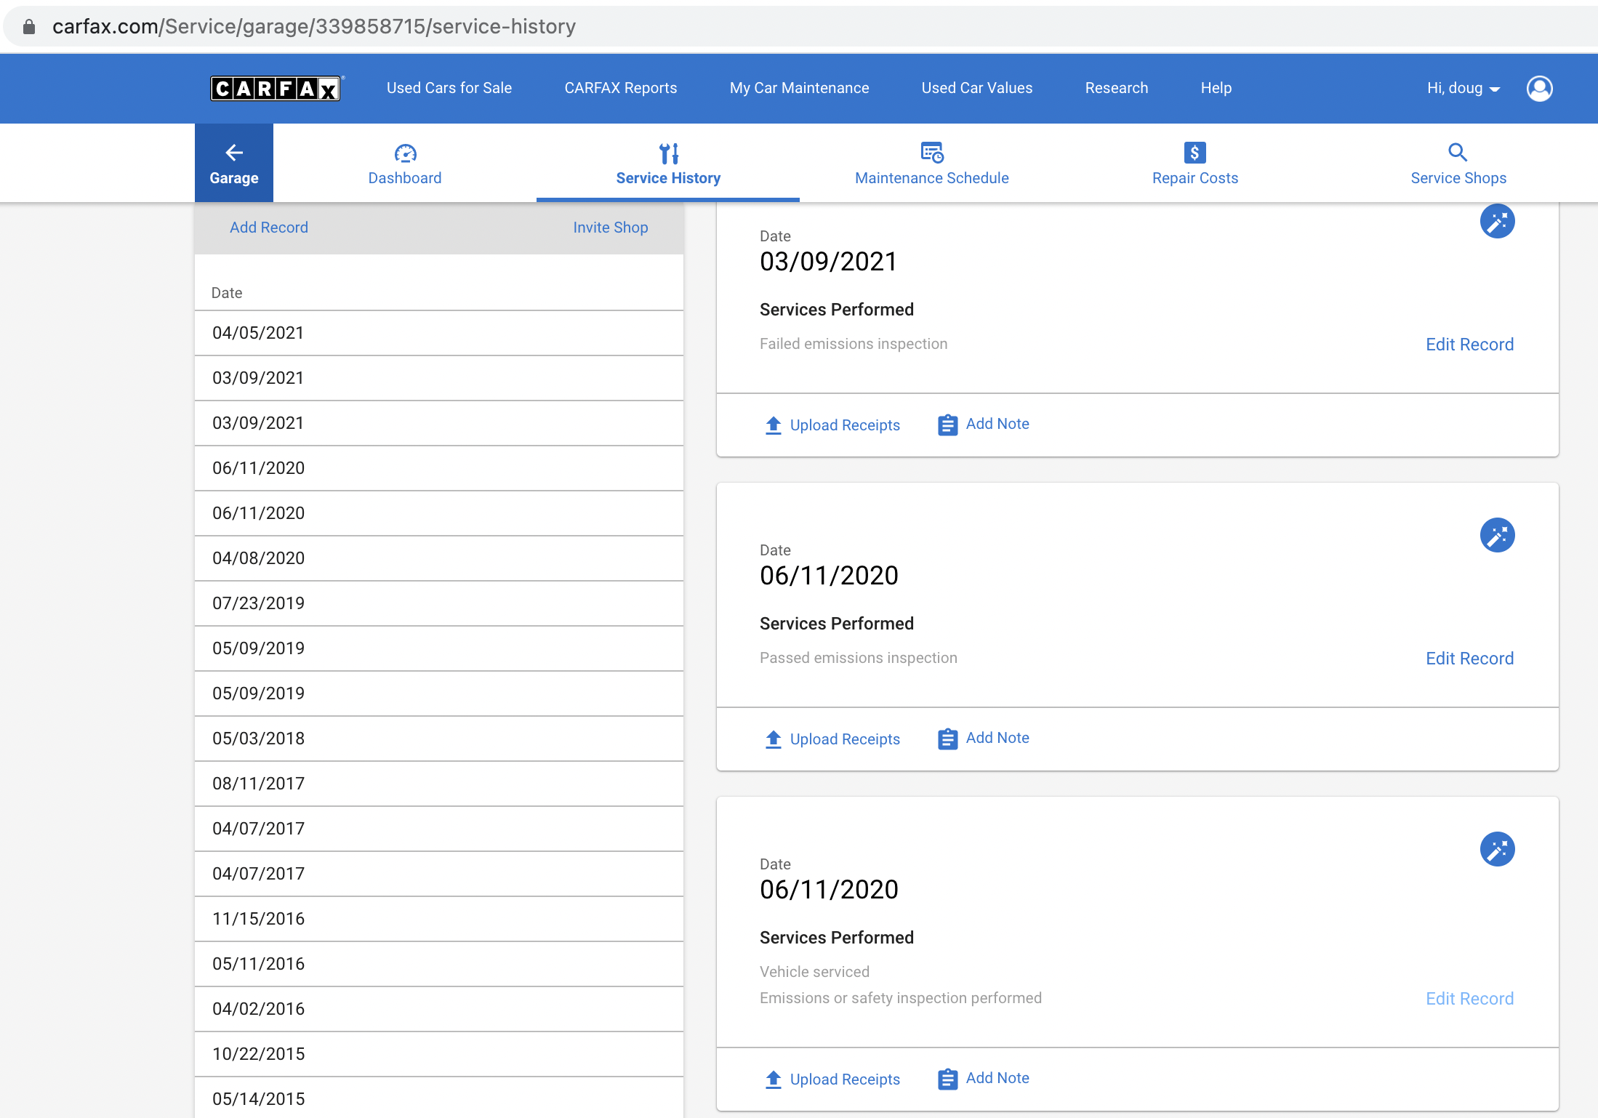
Task: Click the Maintenance Schedule calendar icon
Action: (x=932, y=153)
